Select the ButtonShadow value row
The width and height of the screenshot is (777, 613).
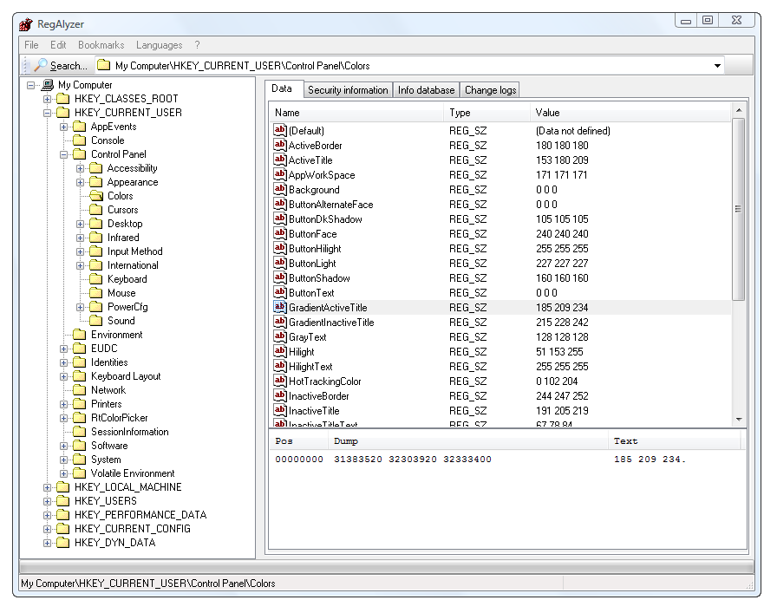pos(500,278)
